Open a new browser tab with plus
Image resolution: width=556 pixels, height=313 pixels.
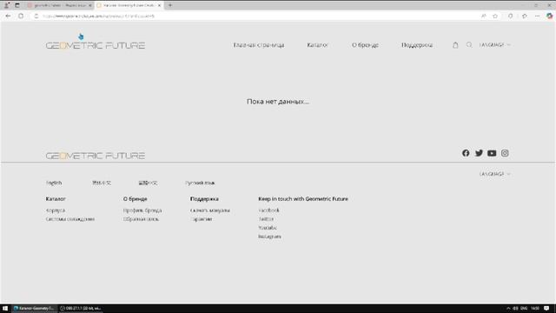point(170,5)
